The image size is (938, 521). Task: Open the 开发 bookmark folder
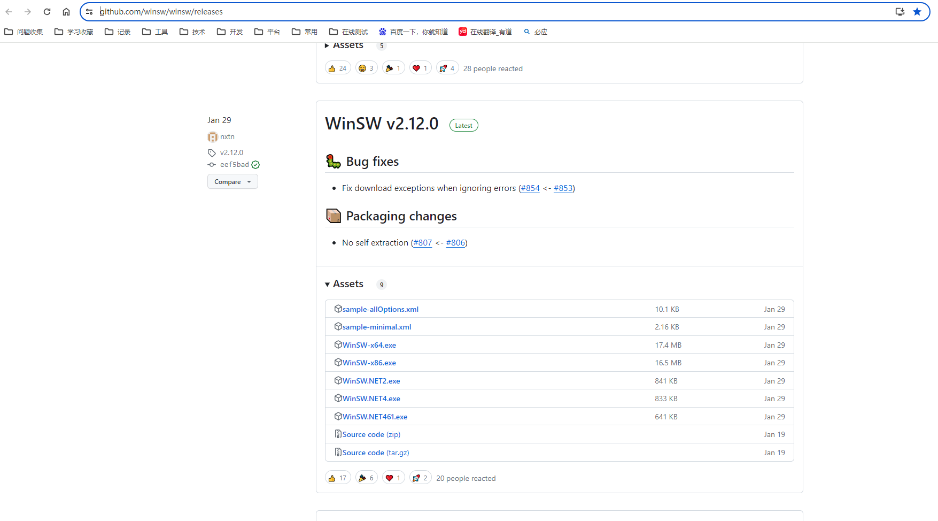230,32
